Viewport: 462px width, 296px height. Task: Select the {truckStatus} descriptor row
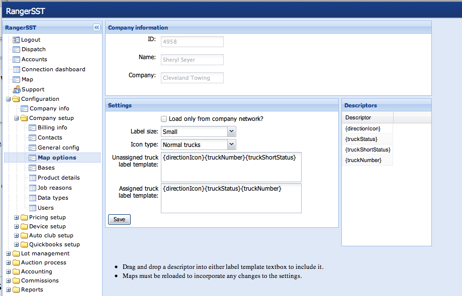(361, 139)
